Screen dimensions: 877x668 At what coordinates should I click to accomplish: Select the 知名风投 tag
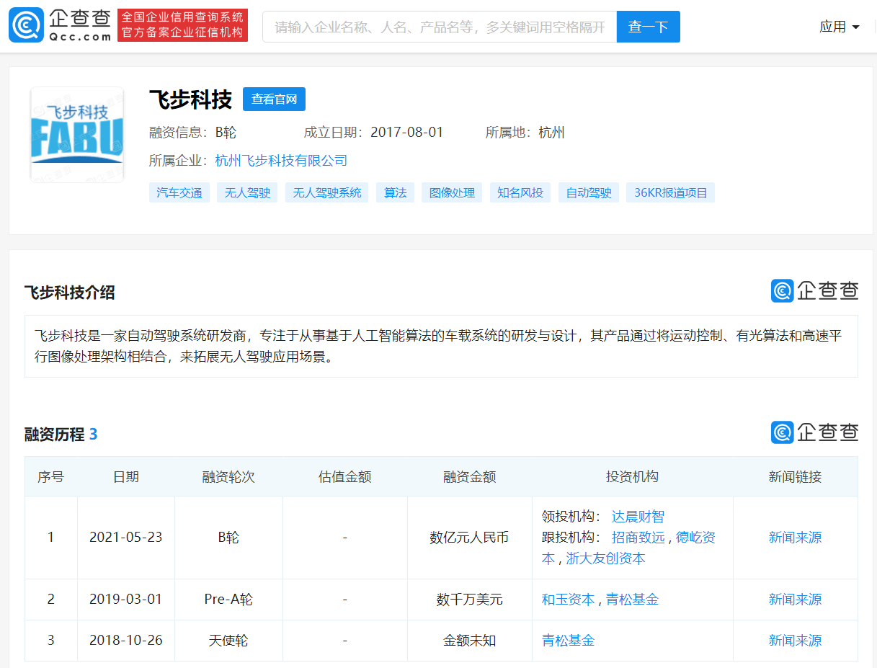pyautogui.click(x=520, y=192)
